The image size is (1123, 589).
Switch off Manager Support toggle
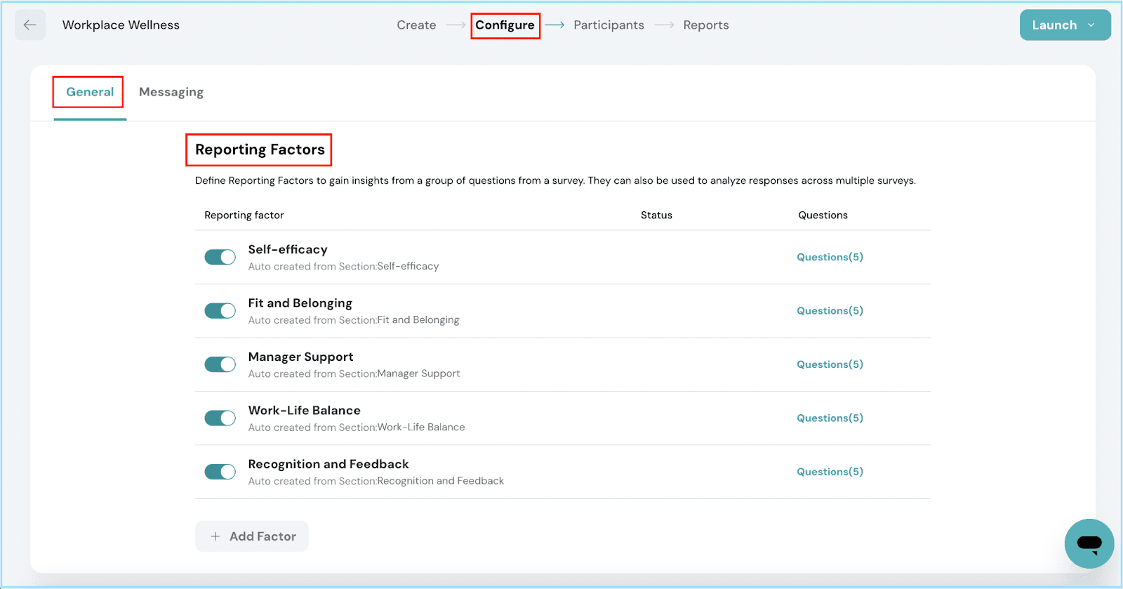point(220,364)
